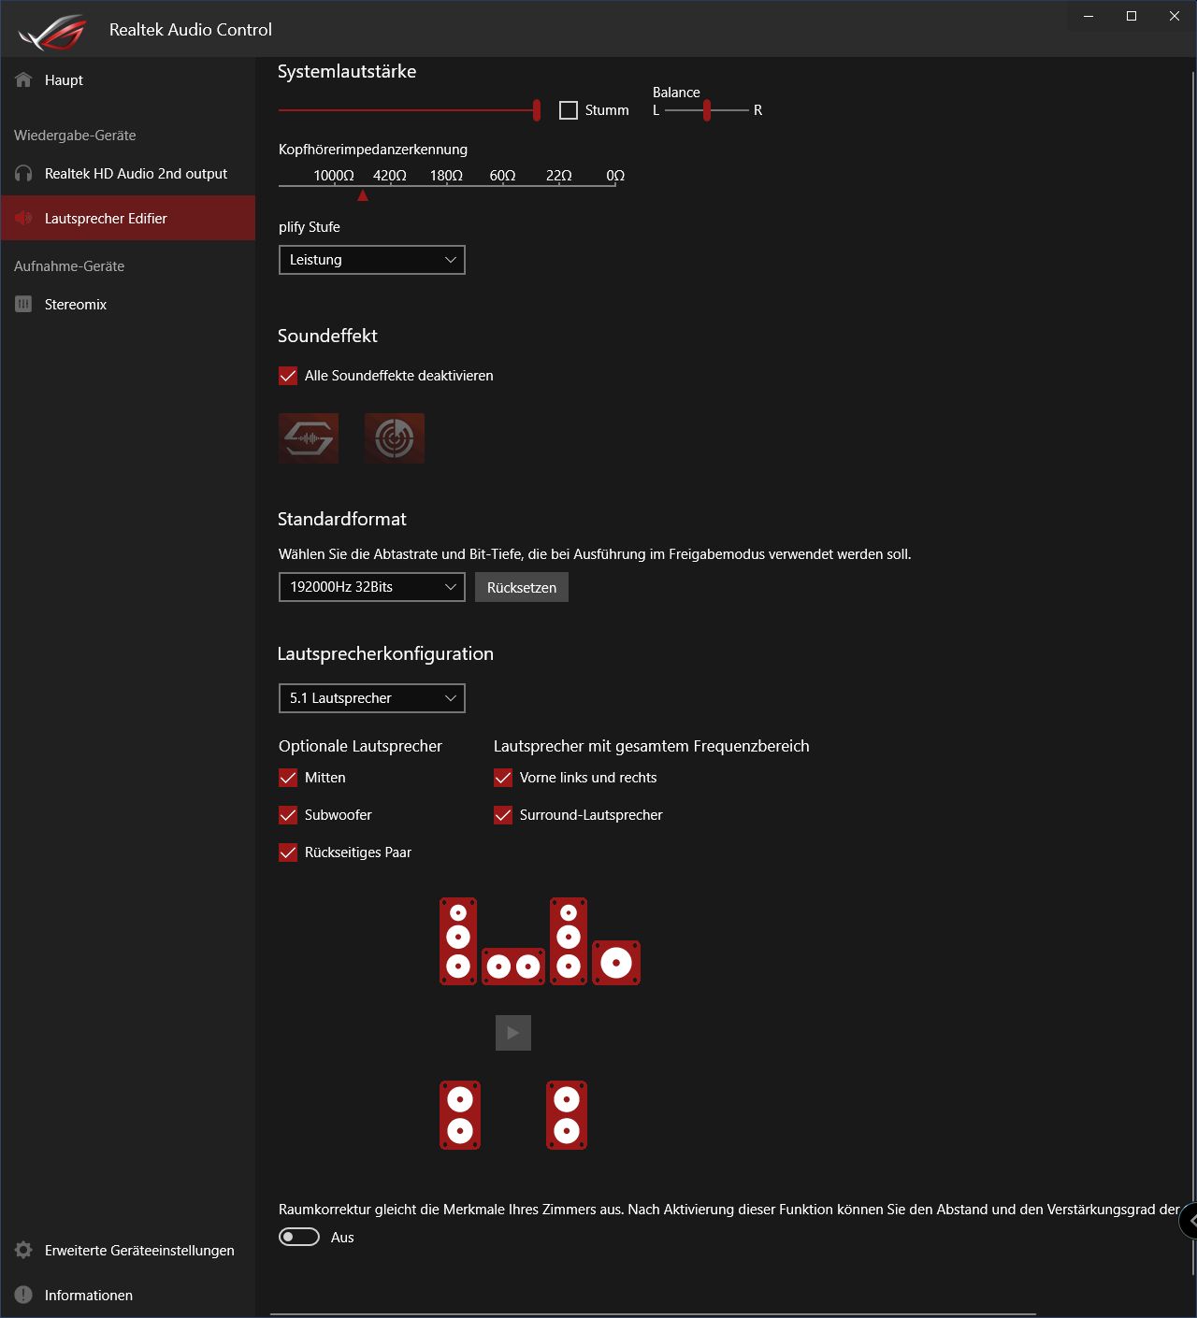Uncheck Alle Soundeffekte deaktivieren
This screenshot has height=1318, width=1197.
pos(288,376)
